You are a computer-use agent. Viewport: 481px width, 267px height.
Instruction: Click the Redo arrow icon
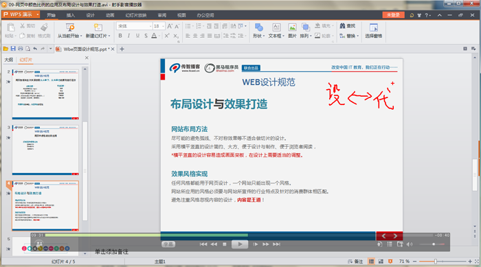click(x=43, y=49)
